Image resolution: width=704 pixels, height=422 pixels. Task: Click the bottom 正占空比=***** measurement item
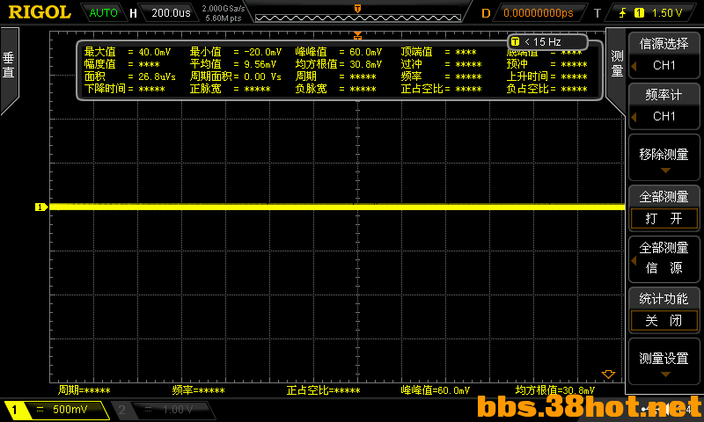tap(323, 390)
